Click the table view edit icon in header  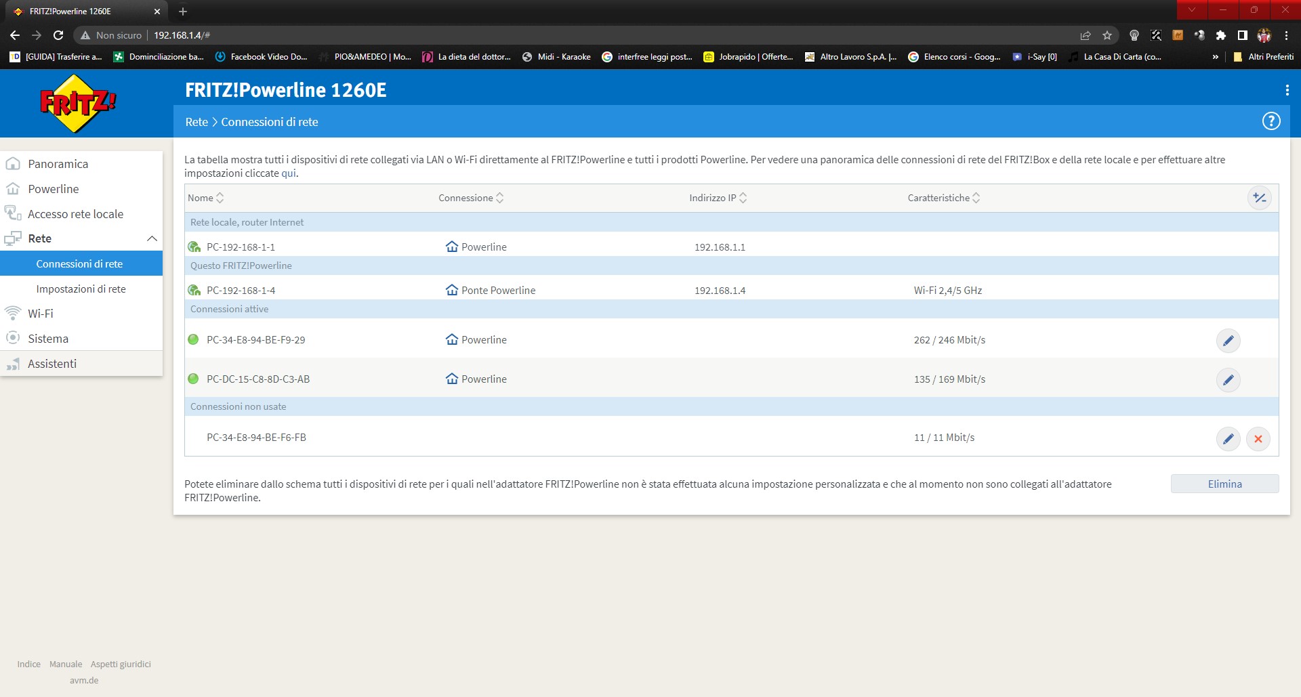[1260, 198]
